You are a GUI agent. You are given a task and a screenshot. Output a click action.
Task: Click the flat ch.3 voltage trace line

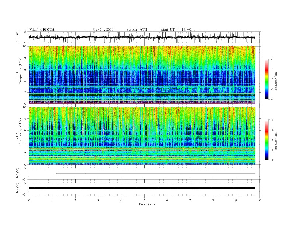142,174
